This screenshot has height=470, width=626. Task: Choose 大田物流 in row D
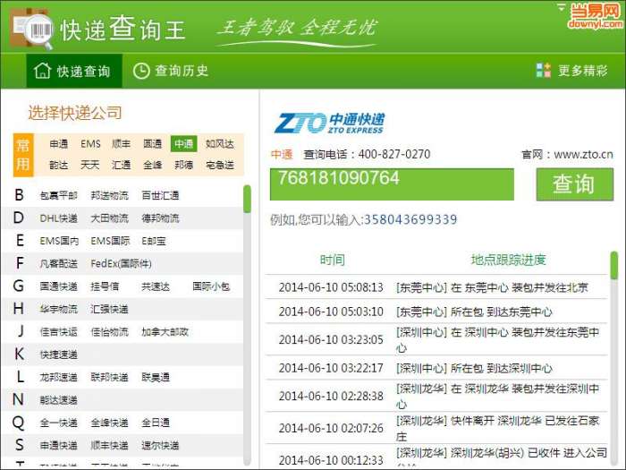[109, 218]
